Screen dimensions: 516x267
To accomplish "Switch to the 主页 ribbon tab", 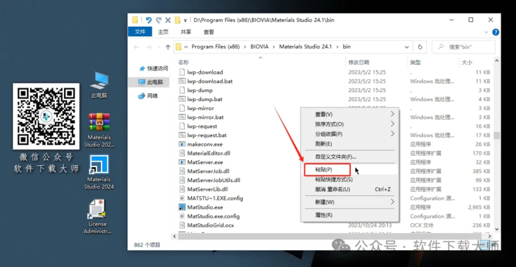I will click(163, 32).
